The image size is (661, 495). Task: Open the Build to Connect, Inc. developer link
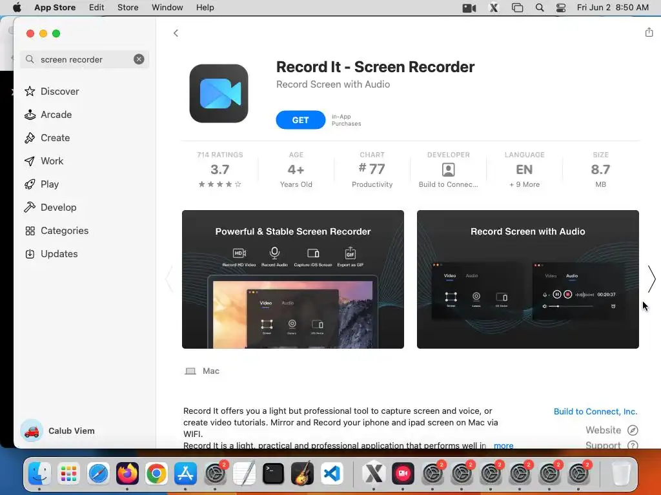click(595, 412)
